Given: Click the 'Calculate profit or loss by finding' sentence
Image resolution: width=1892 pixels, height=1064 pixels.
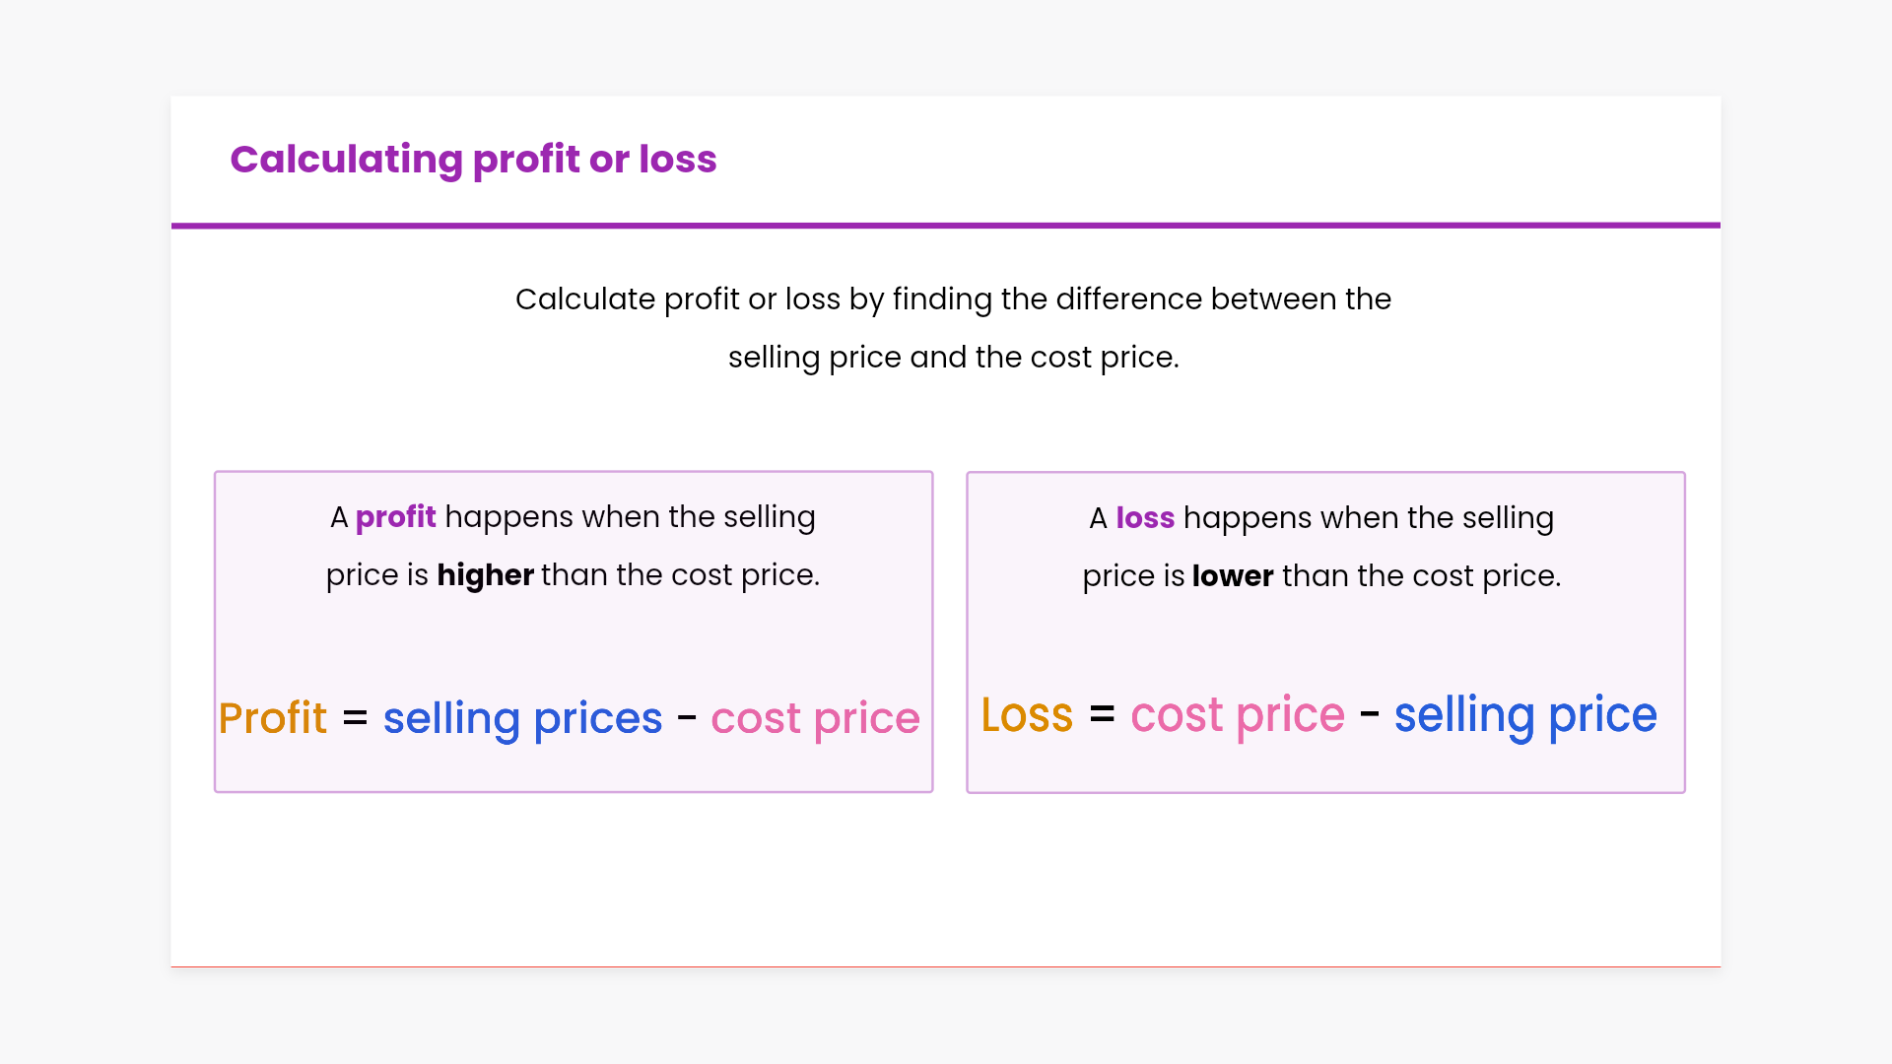Looking at the screenshot, I should click(953, 299).
